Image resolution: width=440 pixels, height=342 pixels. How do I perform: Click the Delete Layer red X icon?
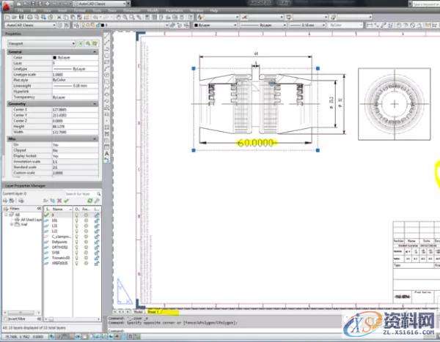59,200
